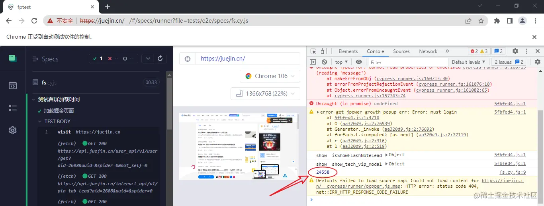Toggle the DevTools device toolbar icon
Image resolution: width=544 pixels, height=206 pixels.
coord(324,51)
